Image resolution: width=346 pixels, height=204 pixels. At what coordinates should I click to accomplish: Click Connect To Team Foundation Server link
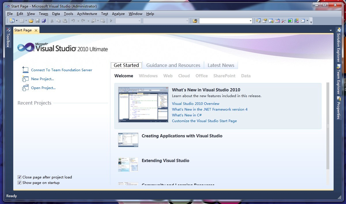[62, 70]
